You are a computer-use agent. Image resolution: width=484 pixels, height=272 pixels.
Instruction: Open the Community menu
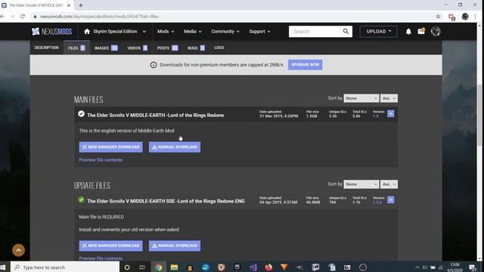click(225, 32)
